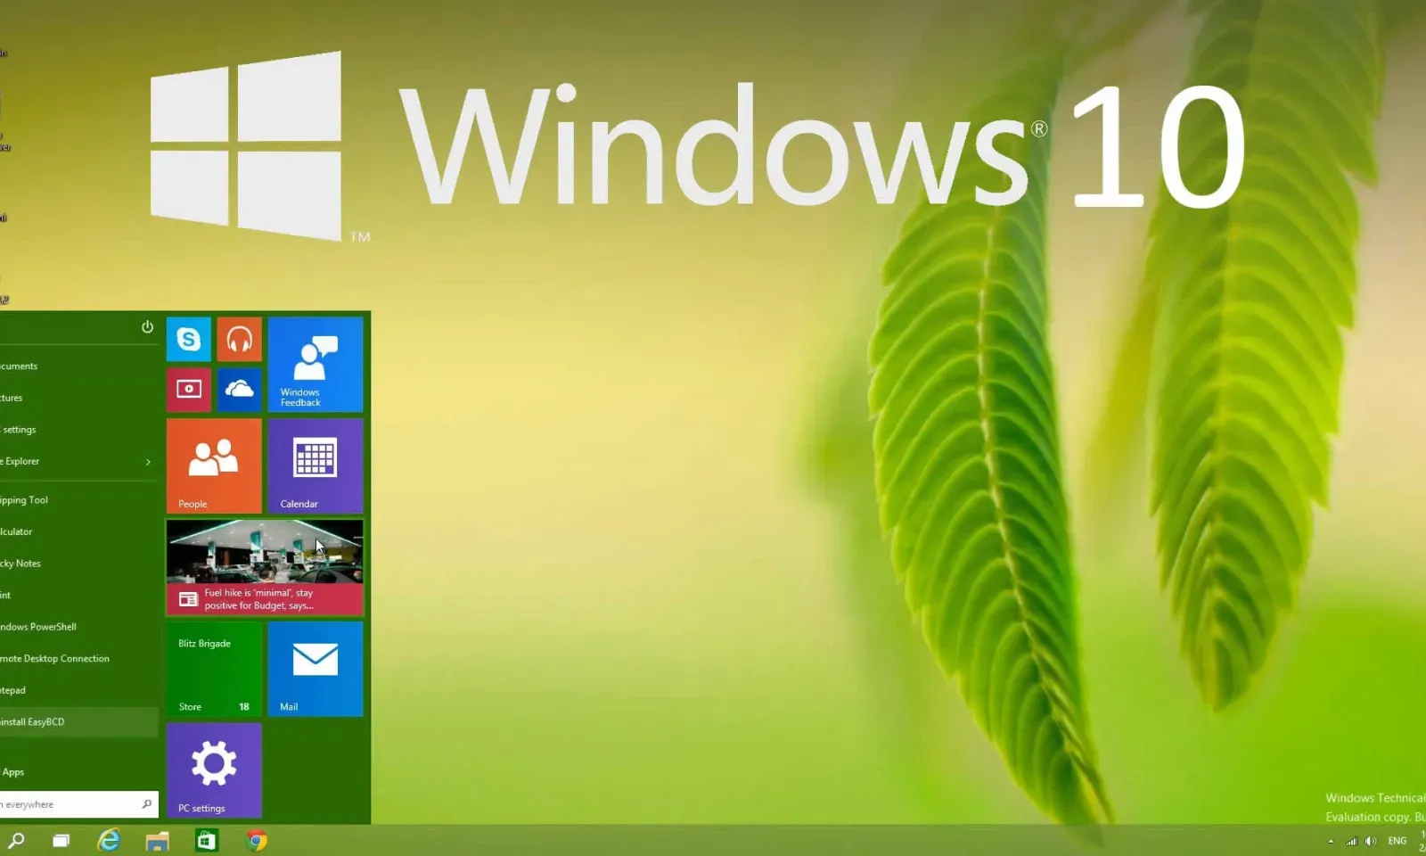Open the People tile
This screenshot has height=856, width=1426.
click(x=214, y=465)
